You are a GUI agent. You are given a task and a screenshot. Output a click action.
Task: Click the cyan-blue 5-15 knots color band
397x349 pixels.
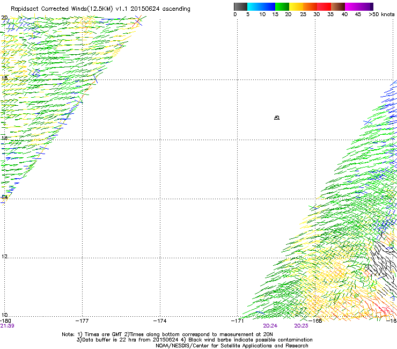pos(261,6)
